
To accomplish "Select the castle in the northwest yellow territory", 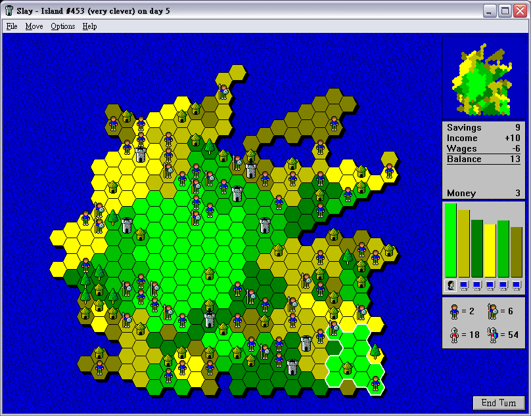I will click(x=141, y=155).
